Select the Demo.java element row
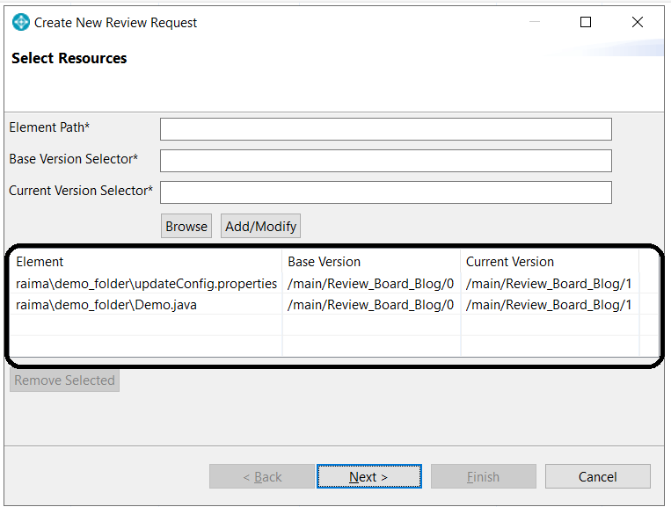The height and width of the screenshot is (507, 671). pos(334,304)
